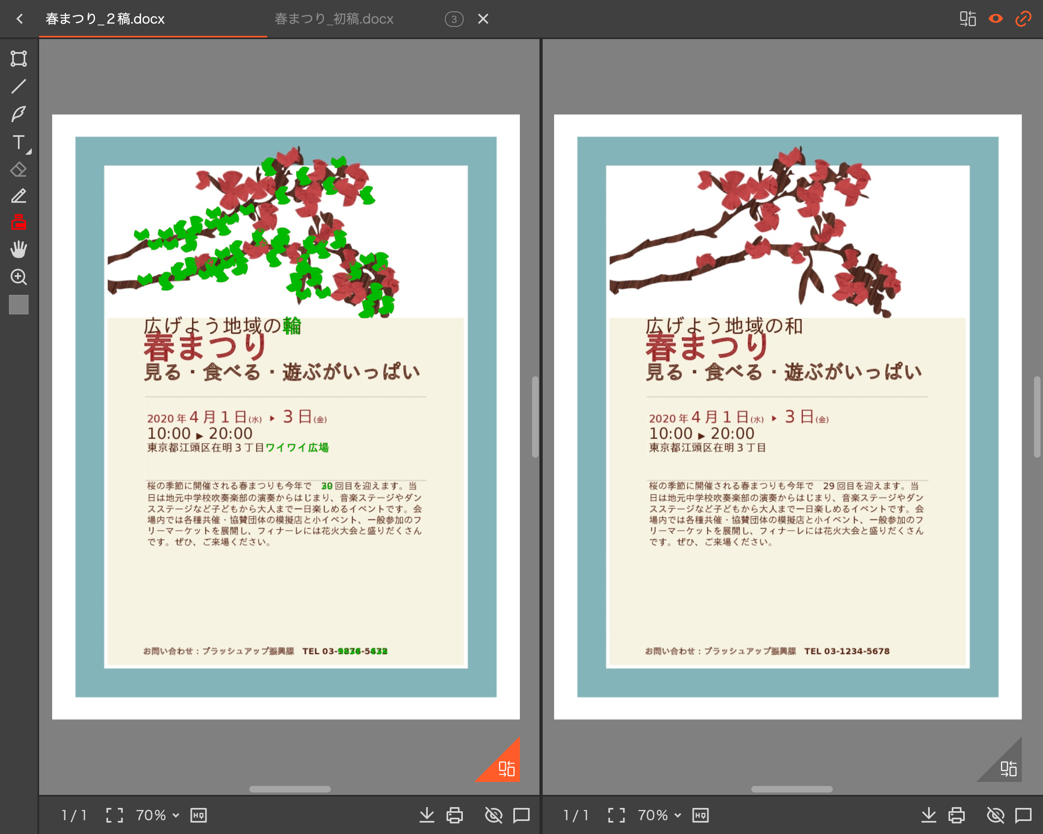
Task: Select the red stamp tool
Action: [18, 222]
